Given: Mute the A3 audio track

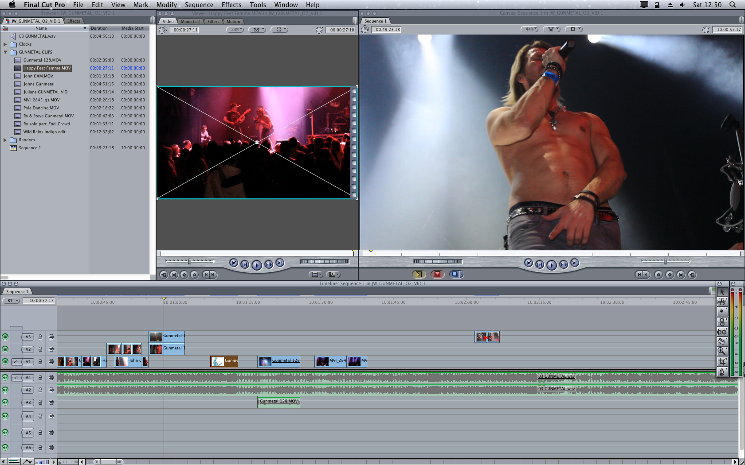Looking at the screenshot, I should tap(5, 403).
